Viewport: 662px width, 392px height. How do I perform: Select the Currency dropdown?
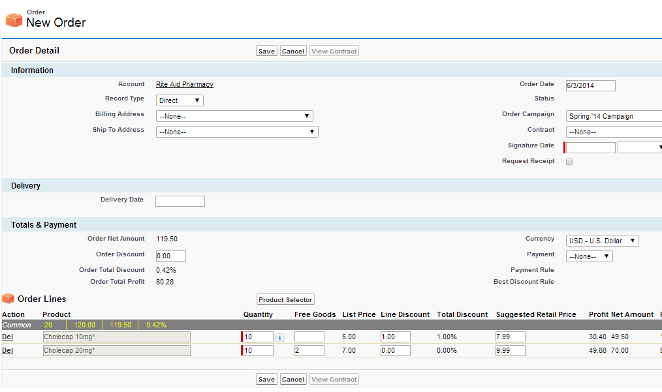pyautogui.click(x=602, y=241)
